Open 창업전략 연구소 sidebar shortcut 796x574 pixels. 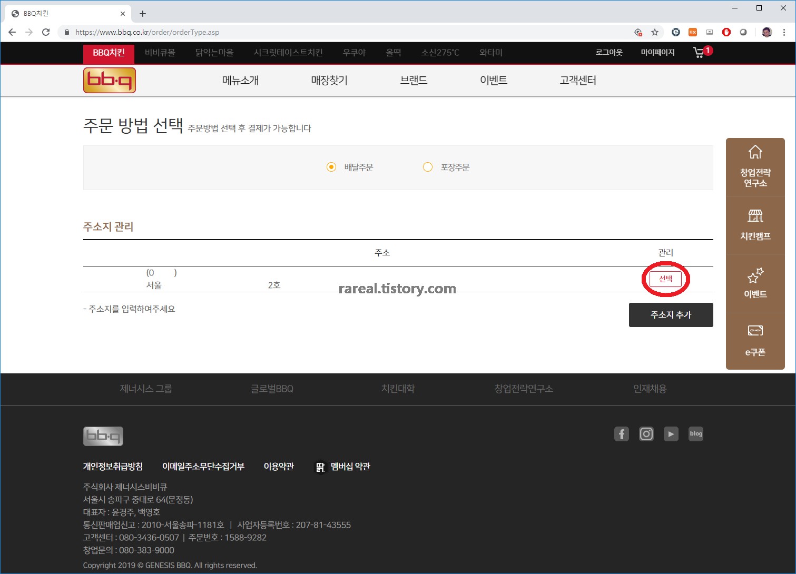pyautogui.click(x=755, y=167)
